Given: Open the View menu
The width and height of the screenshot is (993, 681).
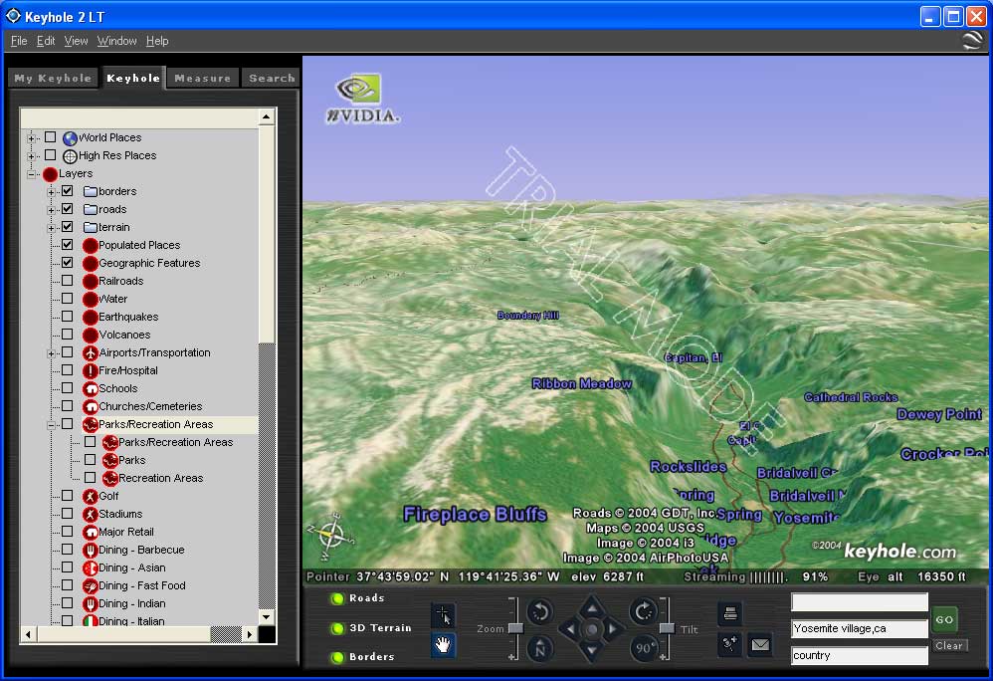Looking at the screenshot, I should (x=76, y=41).
